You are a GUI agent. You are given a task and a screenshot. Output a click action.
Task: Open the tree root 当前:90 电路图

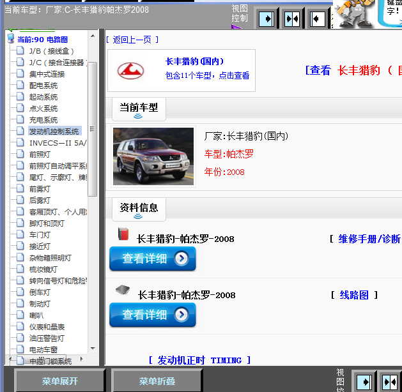(42, 40)
